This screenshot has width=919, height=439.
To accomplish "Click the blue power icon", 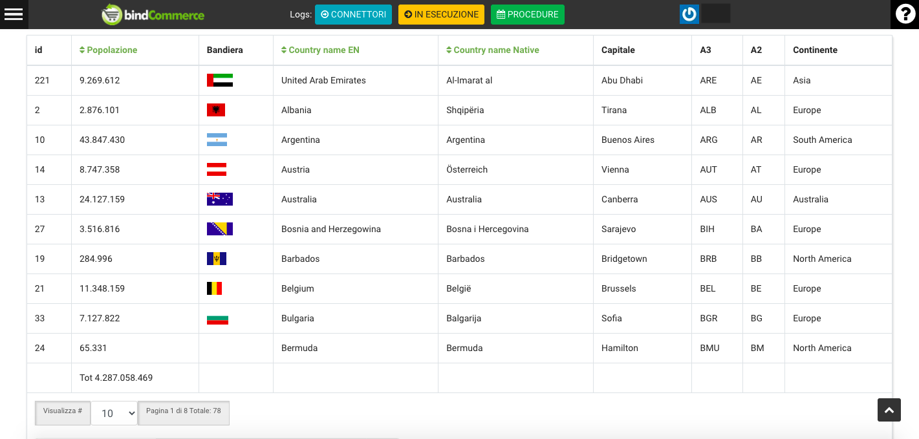I will click(x=689, y=14).
